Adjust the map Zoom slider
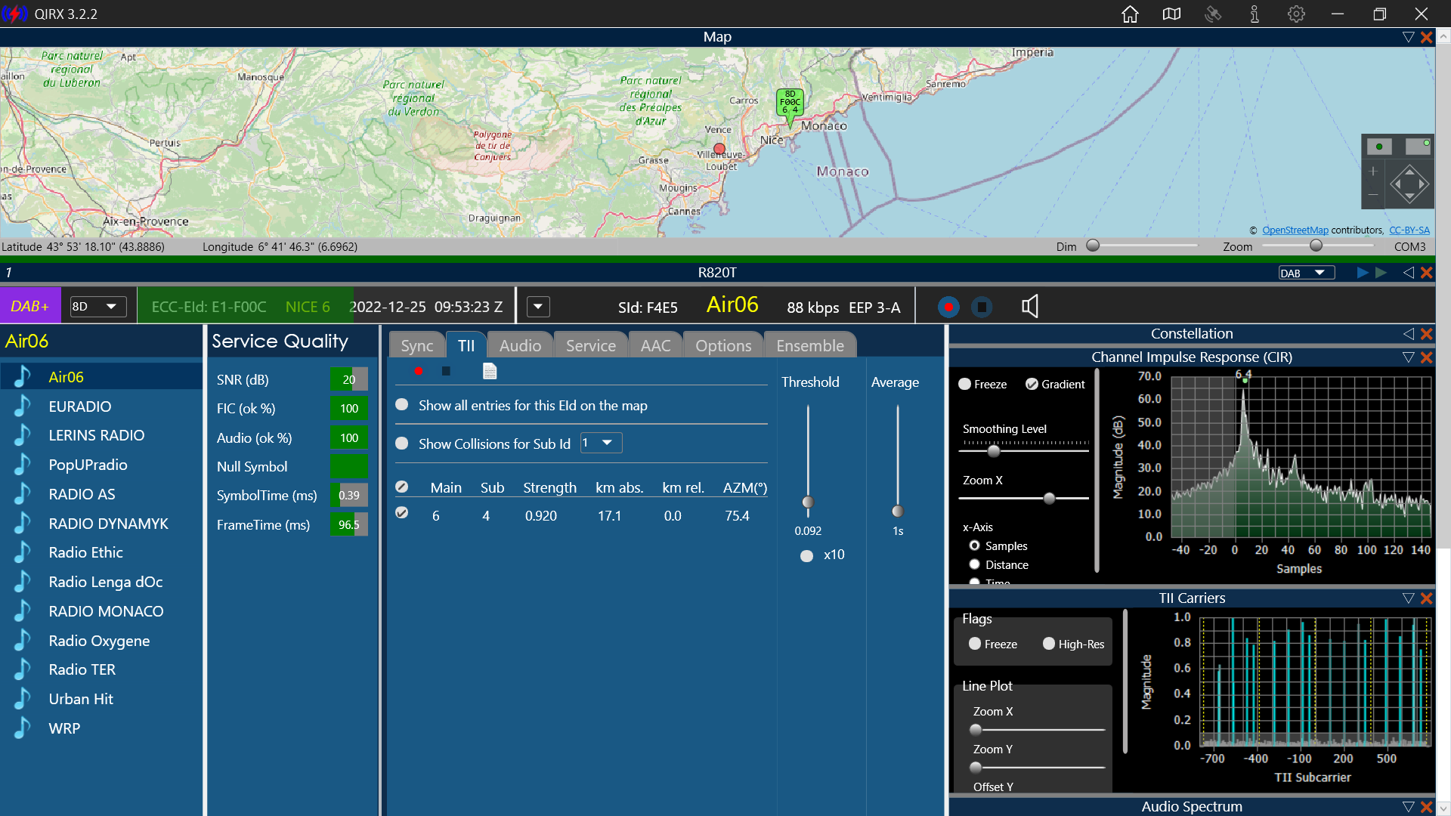 click(1316, 246)
